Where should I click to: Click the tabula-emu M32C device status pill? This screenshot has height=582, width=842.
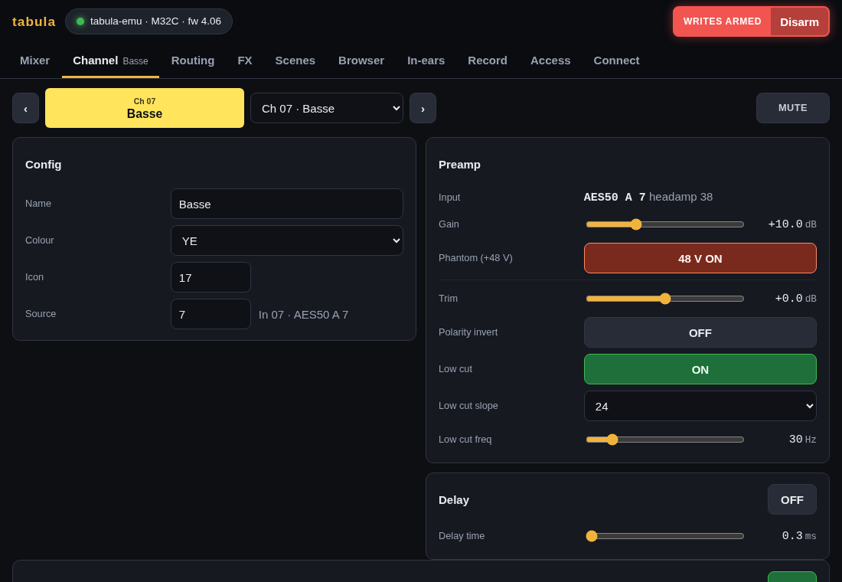[x=148, y=21]
